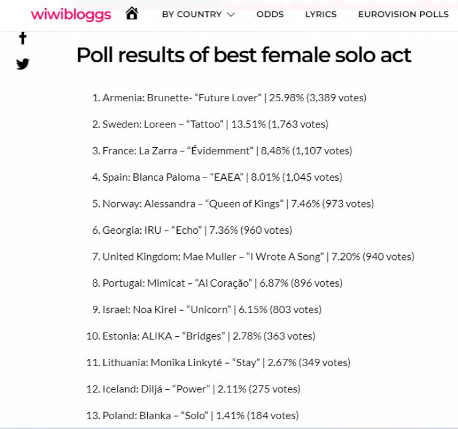Select the Norway Alessandra Queen of Kings entry

233,204
